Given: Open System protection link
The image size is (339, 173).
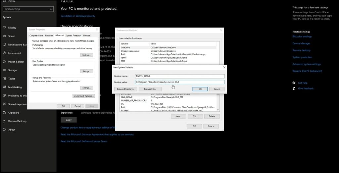Looking at the screenshot, I should click(x=302, y=57).
